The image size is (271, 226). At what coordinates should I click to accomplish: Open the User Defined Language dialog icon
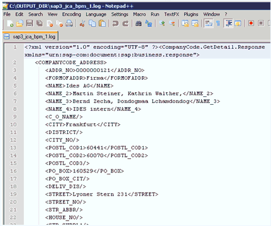238,24
